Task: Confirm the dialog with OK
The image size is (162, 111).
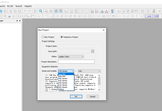Action: [76, 96]
